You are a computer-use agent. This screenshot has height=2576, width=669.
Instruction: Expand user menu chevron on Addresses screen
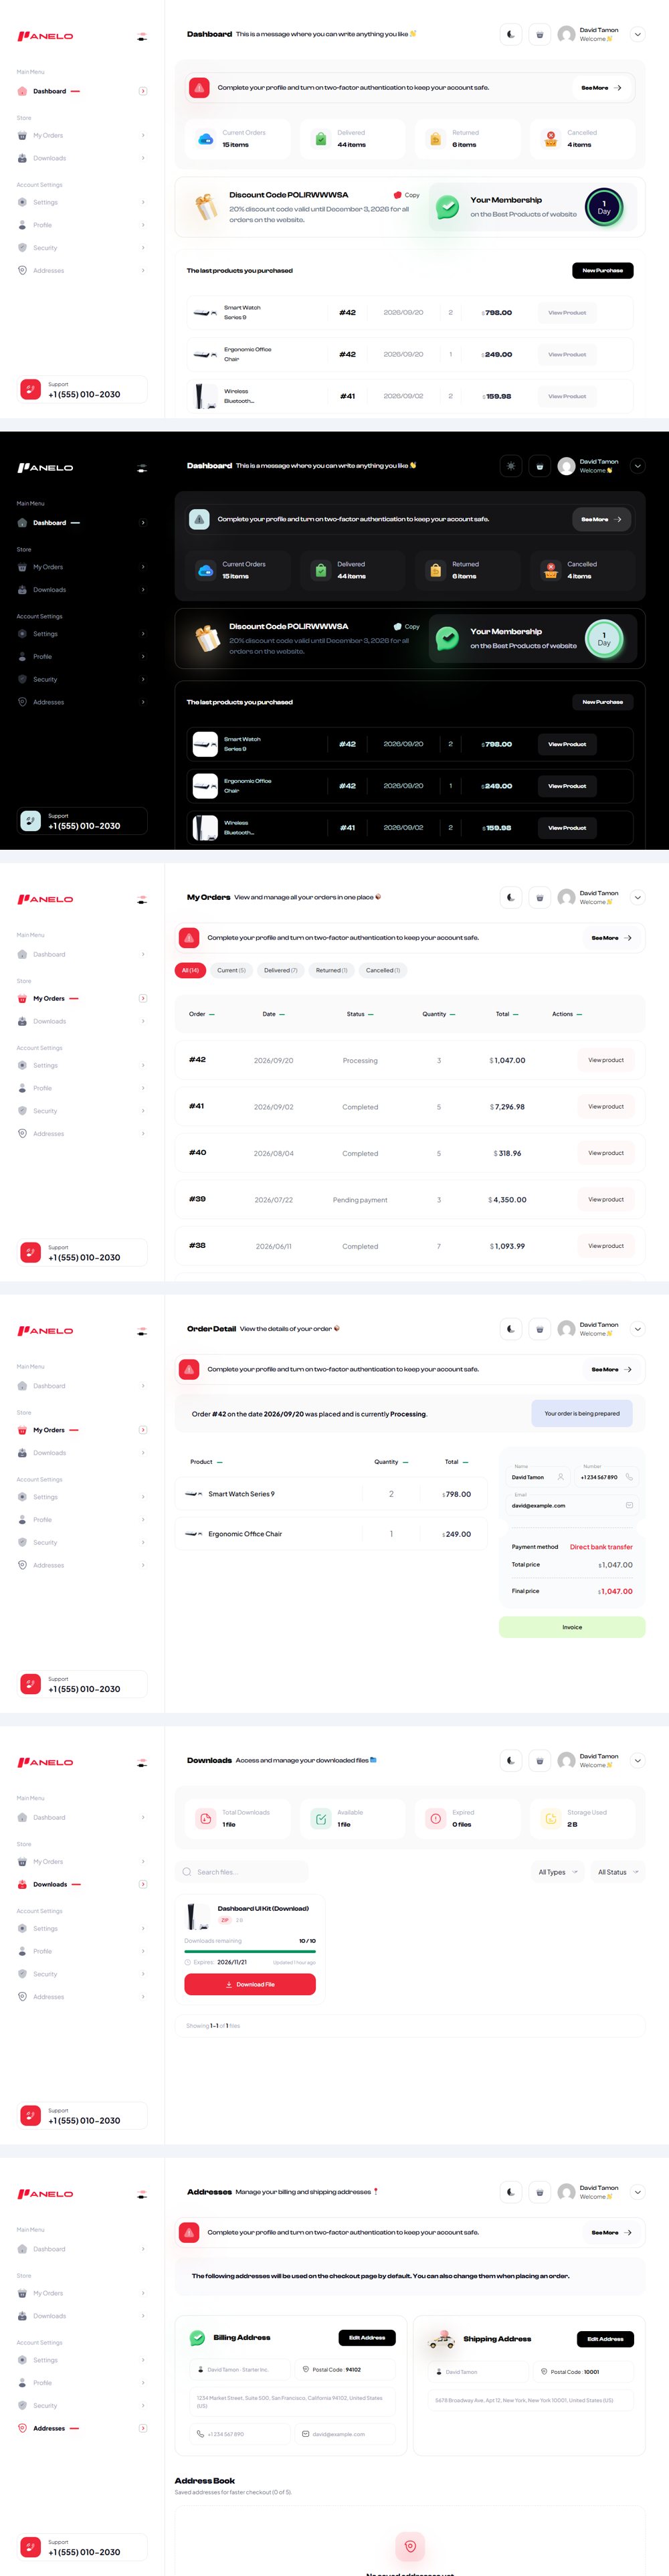coord(638,2192)
